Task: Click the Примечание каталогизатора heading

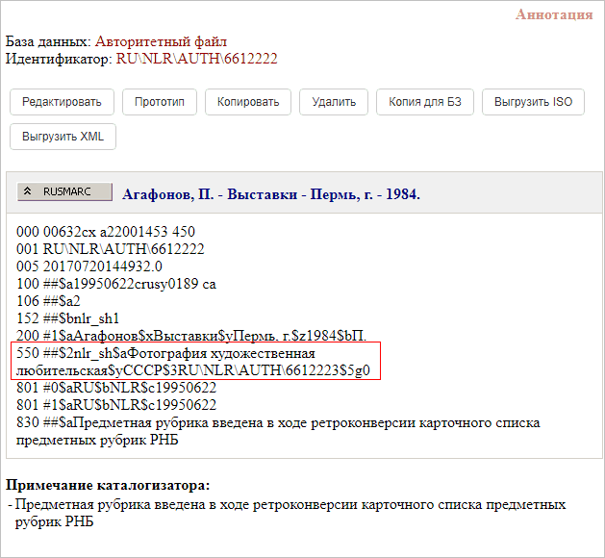Action: coord(107,484)
